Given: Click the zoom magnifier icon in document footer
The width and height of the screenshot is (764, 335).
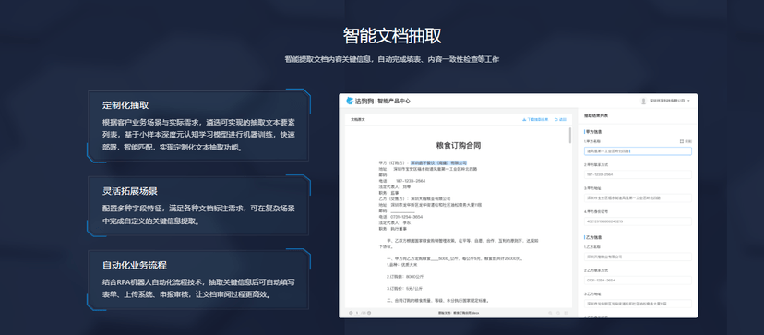Looking at the screenshot, I should [x=550, y=313].
